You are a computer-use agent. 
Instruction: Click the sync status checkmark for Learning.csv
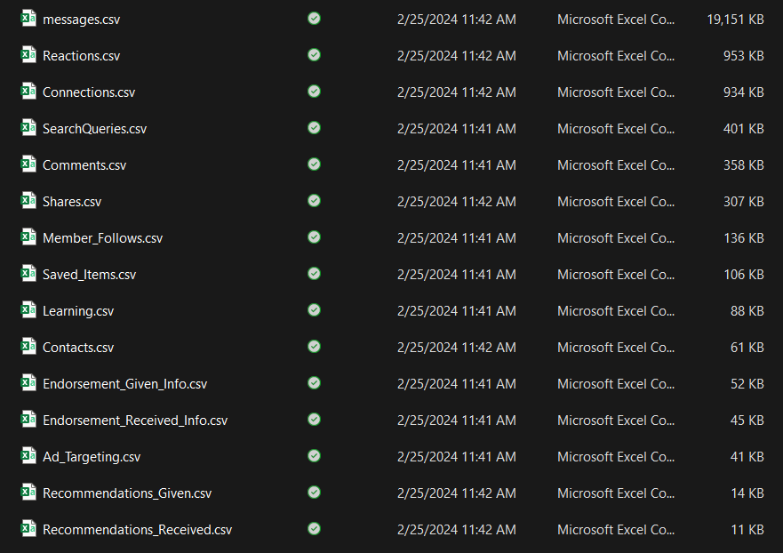(x=314, y=310)
